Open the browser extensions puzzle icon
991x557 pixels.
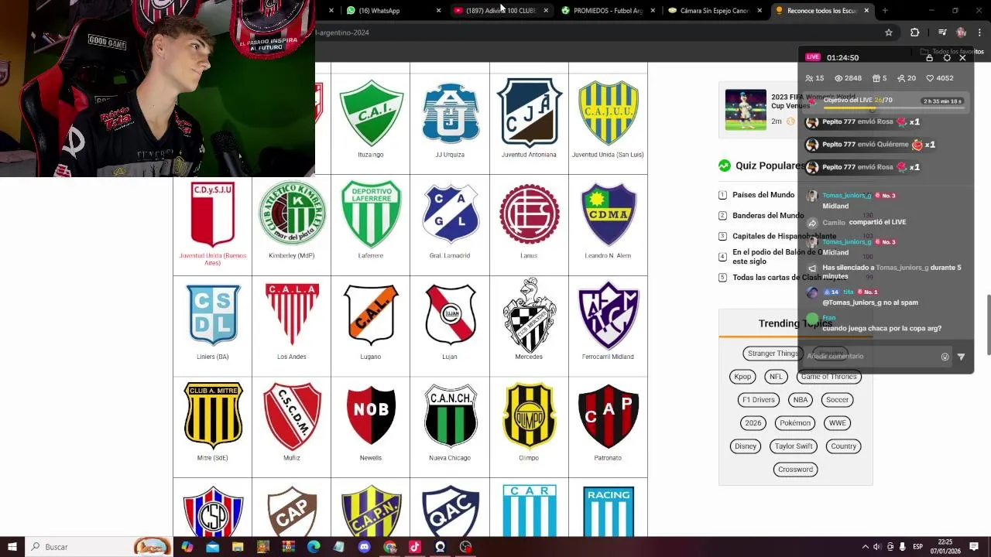[914, 32]
